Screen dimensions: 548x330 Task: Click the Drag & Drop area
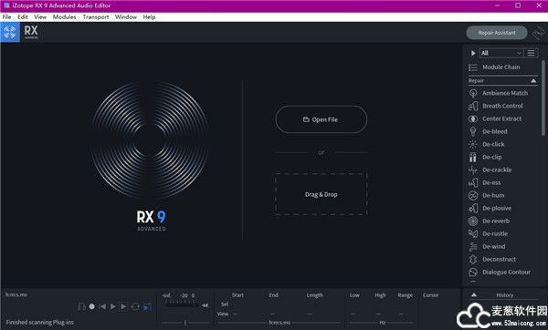coord(321,194)
